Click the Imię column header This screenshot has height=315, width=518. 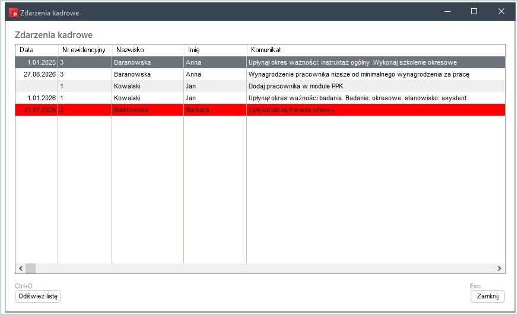click(215, 50)
